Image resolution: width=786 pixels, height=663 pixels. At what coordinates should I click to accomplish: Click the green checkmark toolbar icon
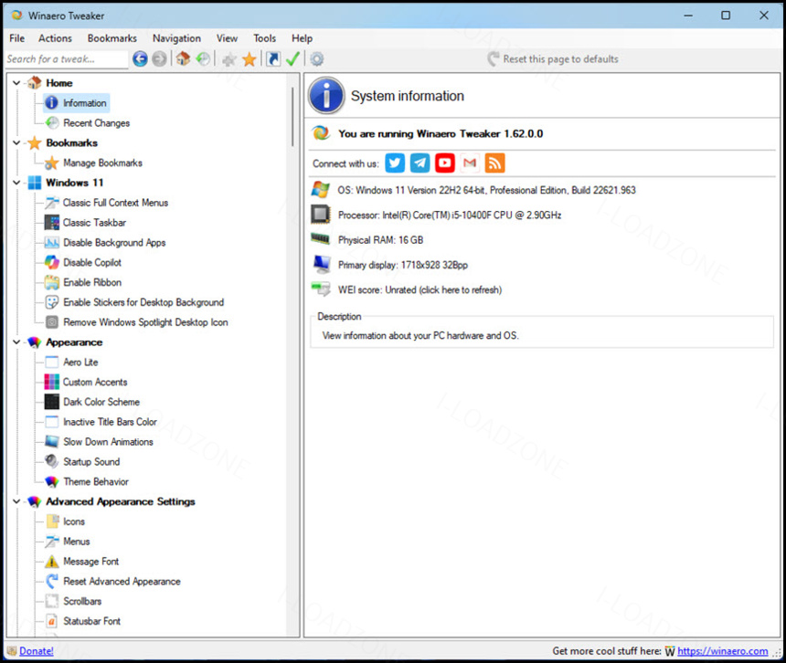292,59
